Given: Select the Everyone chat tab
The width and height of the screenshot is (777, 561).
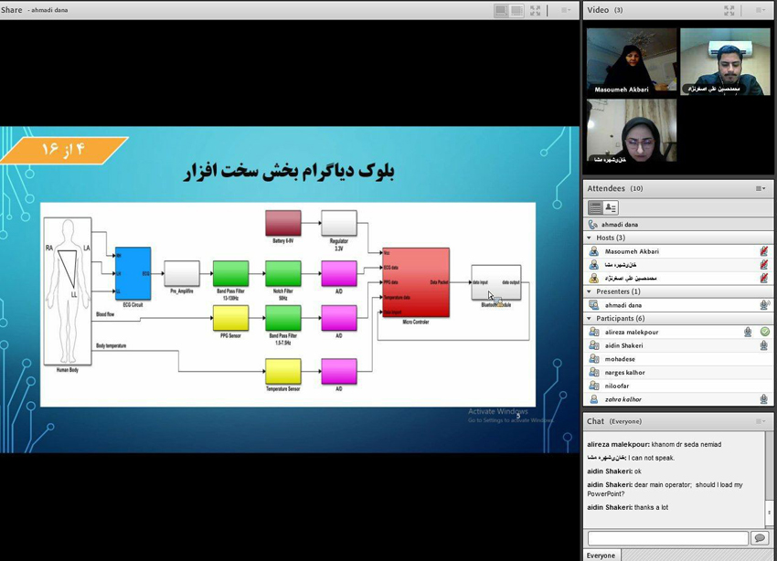Looking at the screenshot, I should click(601, 555).
